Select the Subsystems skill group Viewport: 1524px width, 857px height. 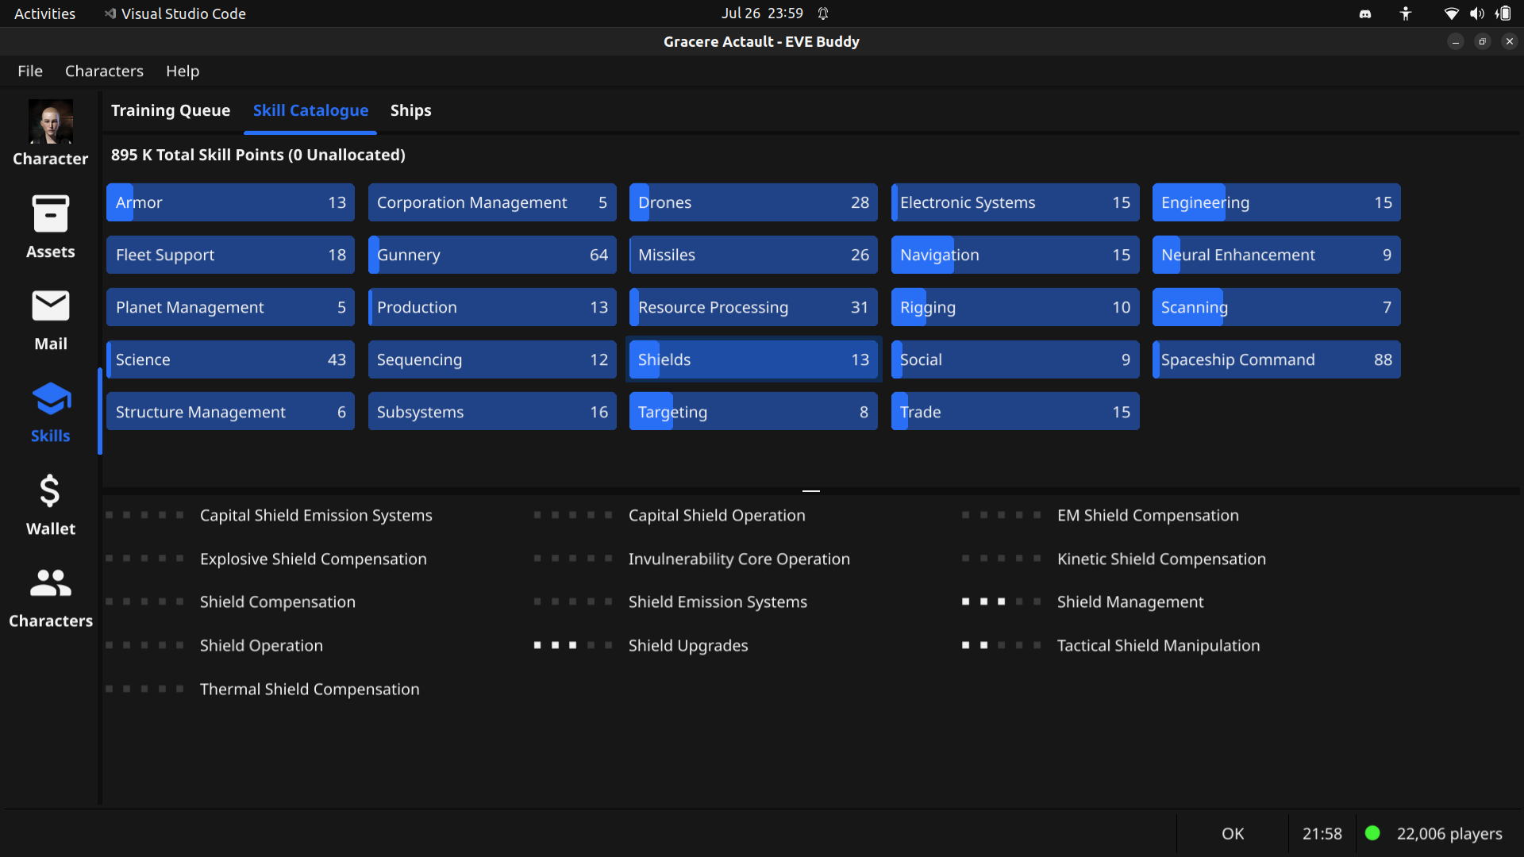point(492,412)
